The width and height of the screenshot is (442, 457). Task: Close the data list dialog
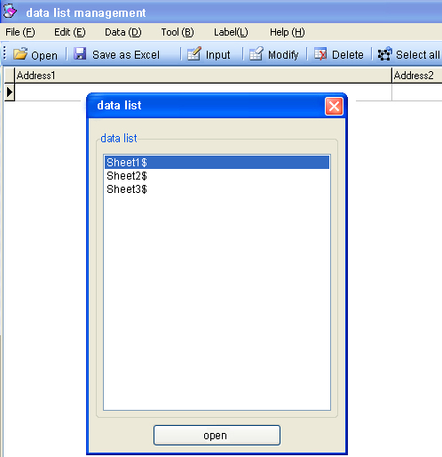(x=334, y=106)
